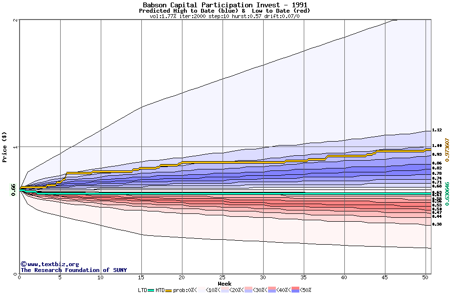Screen dimensions: 450x293
Task: Click the right-side band label '1.00'
Action: click(437, 146)
